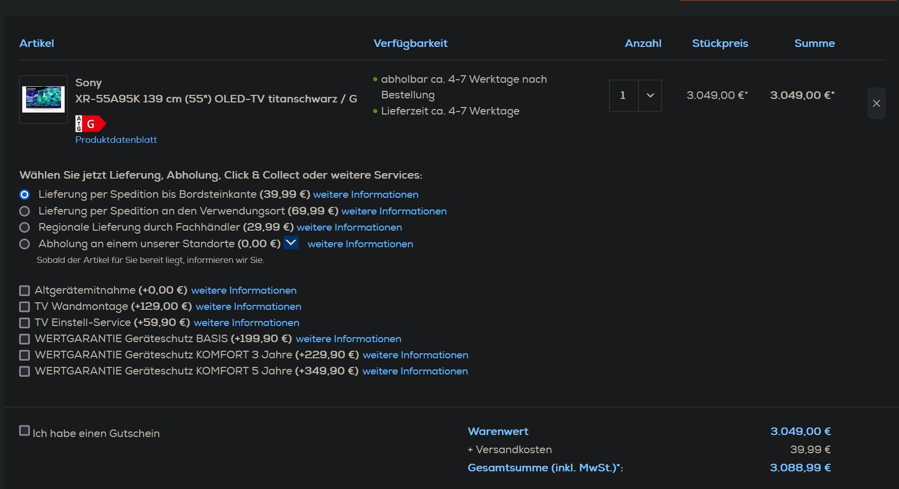Select Geräteschutz KOMFORT 5 Jahre checkbox
This screenshot has width=899, height=489.
24,371
